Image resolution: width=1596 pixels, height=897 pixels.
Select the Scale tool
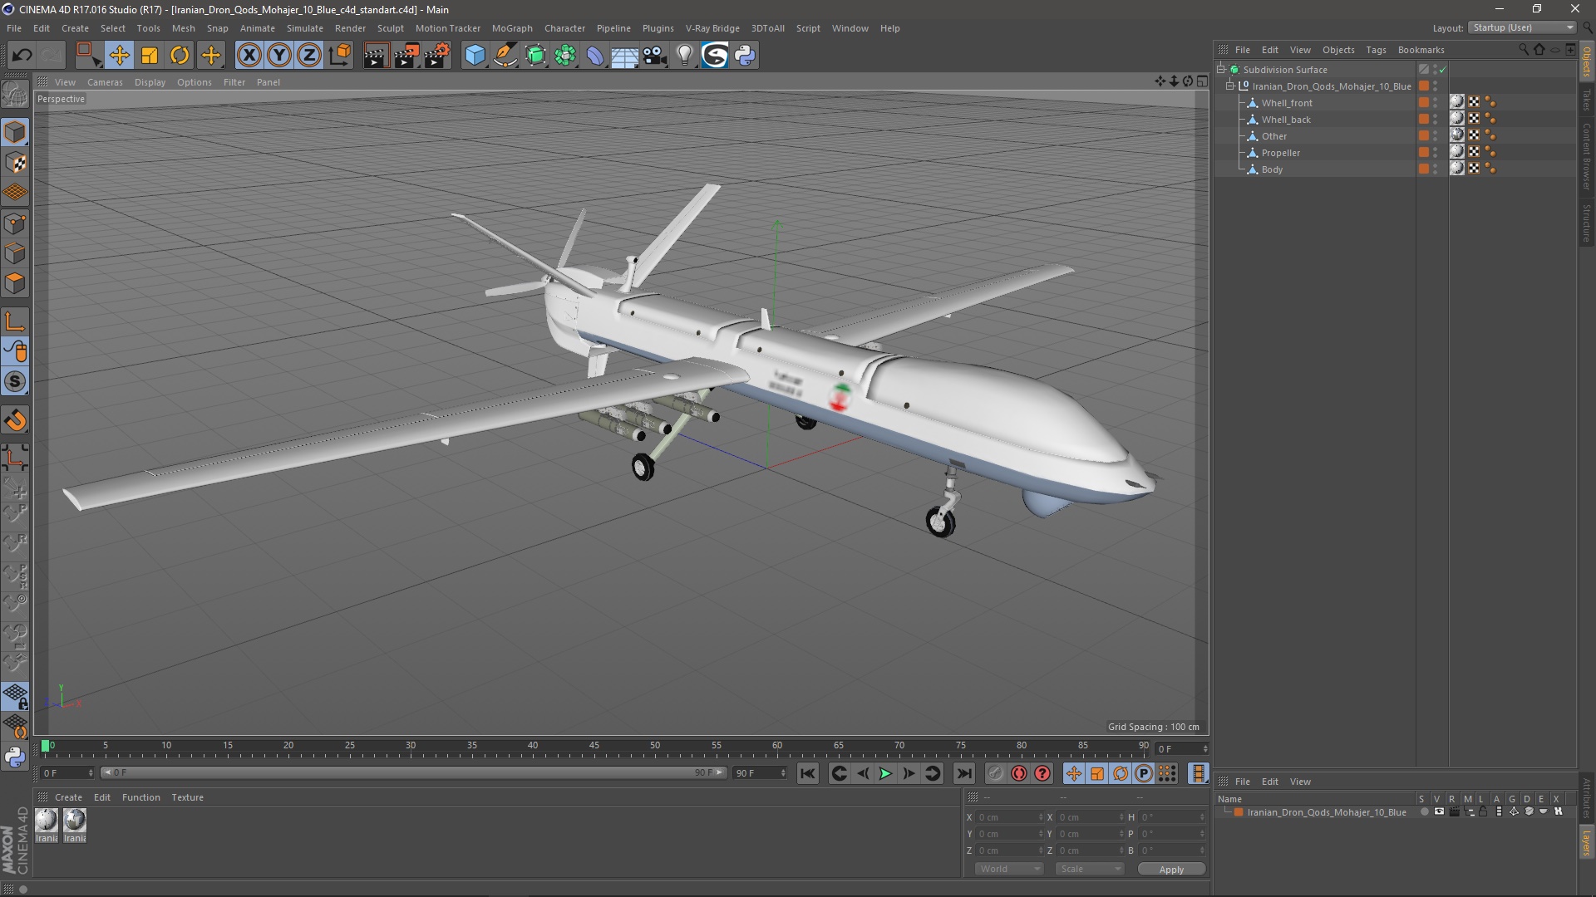point(150,56)
